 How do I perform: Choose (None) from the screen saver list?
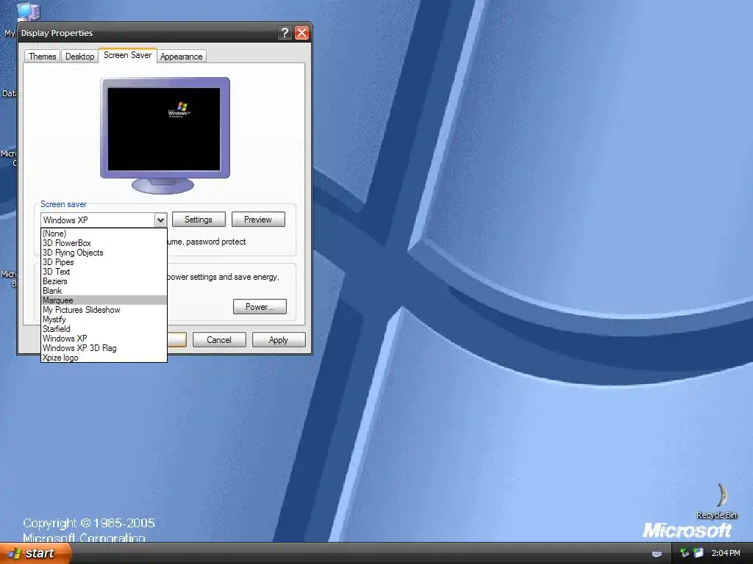pyautogui.click(x=104, y=234)
